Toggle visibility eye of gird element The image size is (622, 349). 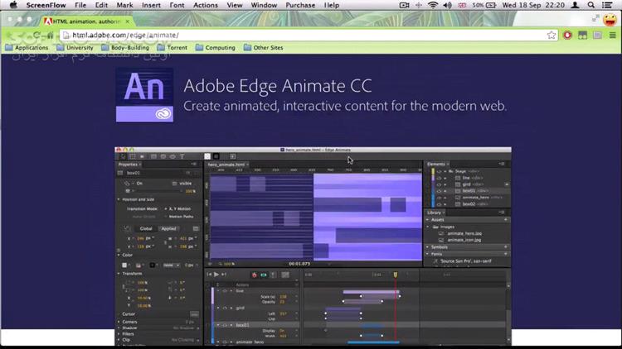439,184
